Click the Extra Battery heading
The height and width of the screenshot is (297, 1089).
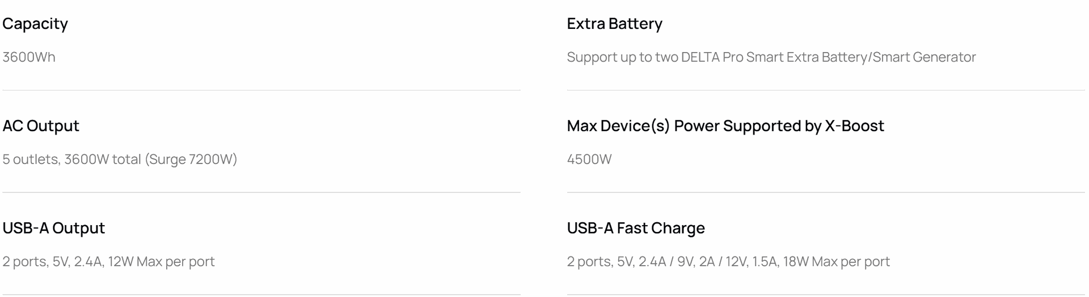point(615,24)
